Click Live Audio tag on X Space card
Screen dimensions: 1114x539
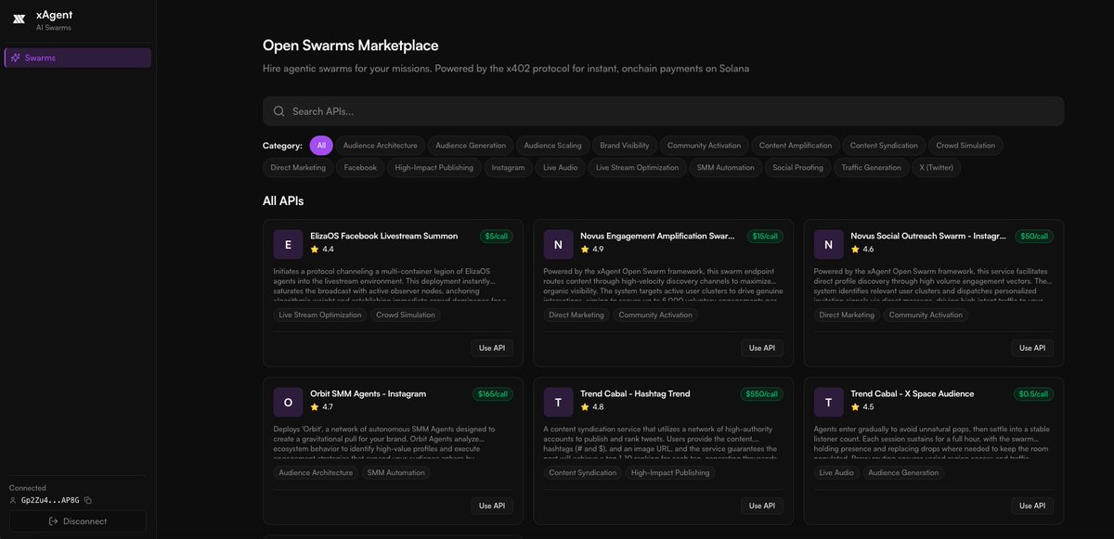pyautogui.click(x=836, y=472)
